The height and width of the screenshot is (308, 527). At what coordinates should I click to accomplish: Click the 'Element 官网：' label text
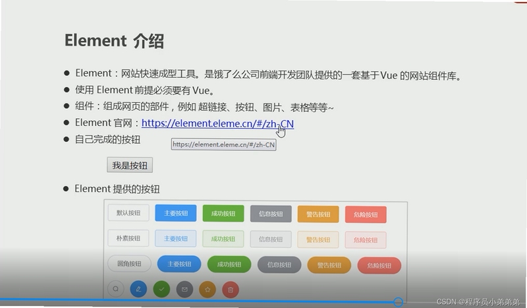click(x=107, y=123)
